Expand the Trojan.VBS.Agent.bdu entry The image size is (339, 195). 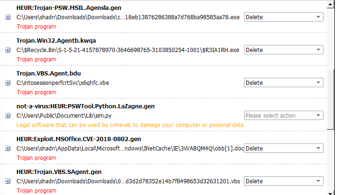click(8, 83)
